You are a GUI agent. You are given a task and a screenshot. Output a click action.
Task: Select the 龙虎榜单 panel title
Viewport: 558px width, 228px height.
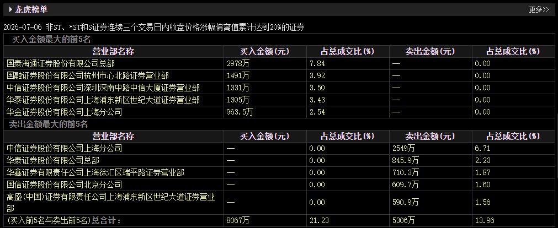(31, 9)
